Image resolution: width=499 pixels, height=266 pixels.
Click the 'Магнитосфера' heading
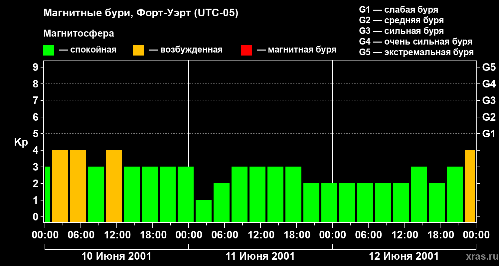click(x=79, y=34)
